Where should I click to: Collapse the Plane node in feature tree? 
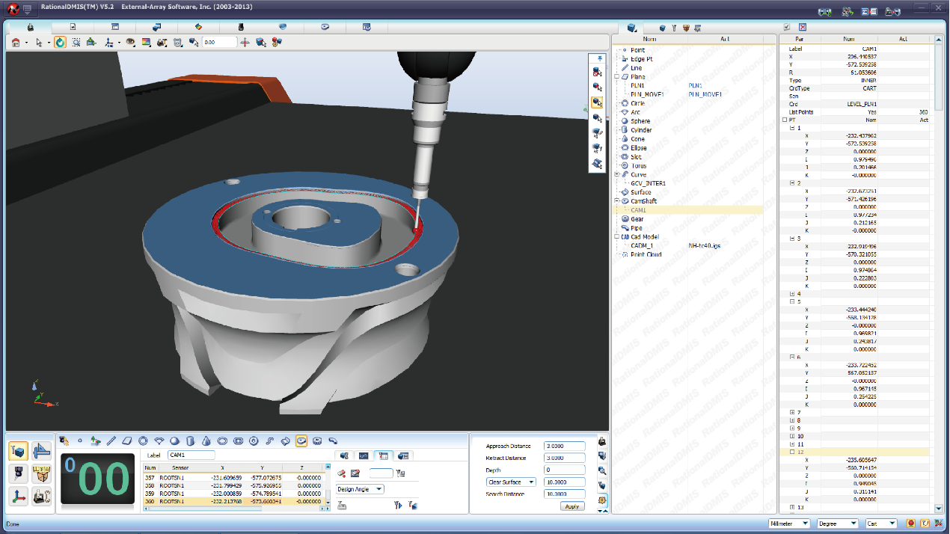(x=617, y=76)
